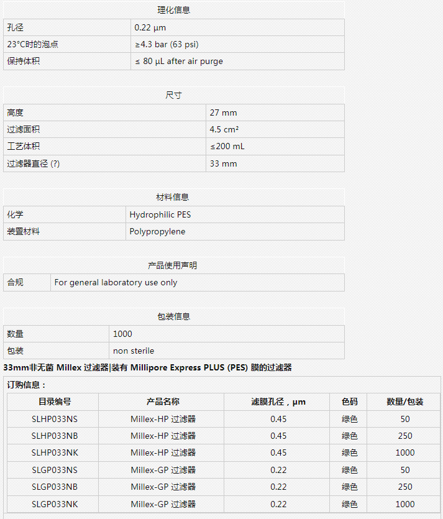Click the 数量/包装 column header
The height and width of the screenshot is (519, 443).
405,402
